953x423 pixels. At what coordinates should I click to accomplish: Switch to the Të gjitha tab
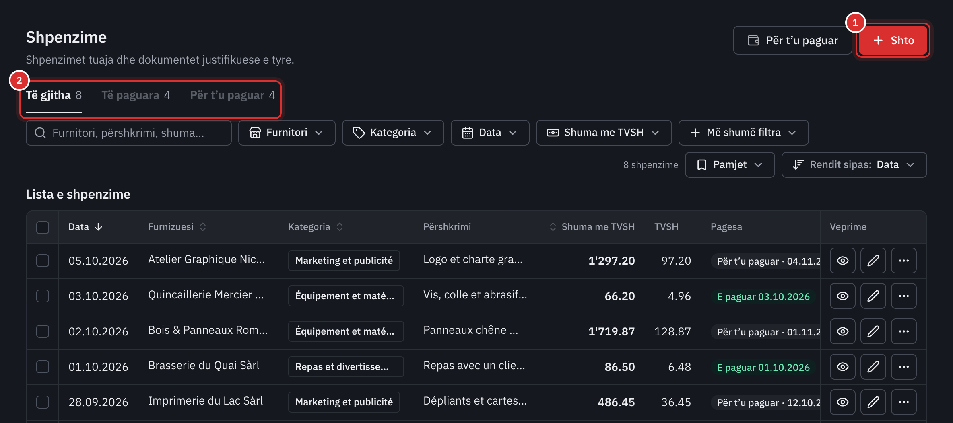[x=54, y=95]
